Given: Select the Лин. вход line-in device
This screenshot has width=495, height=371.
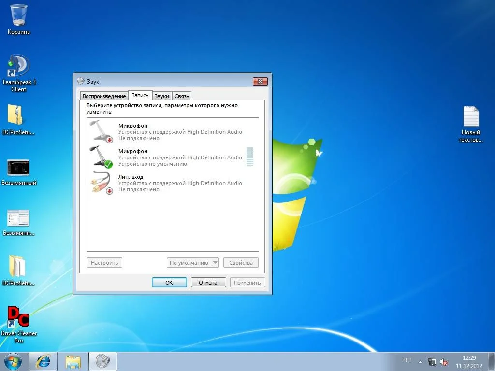Looking at the screenshot, I should click(x=102, y=183).
